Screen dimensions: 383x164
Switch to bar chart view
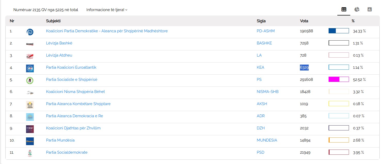tap(370, 10)
